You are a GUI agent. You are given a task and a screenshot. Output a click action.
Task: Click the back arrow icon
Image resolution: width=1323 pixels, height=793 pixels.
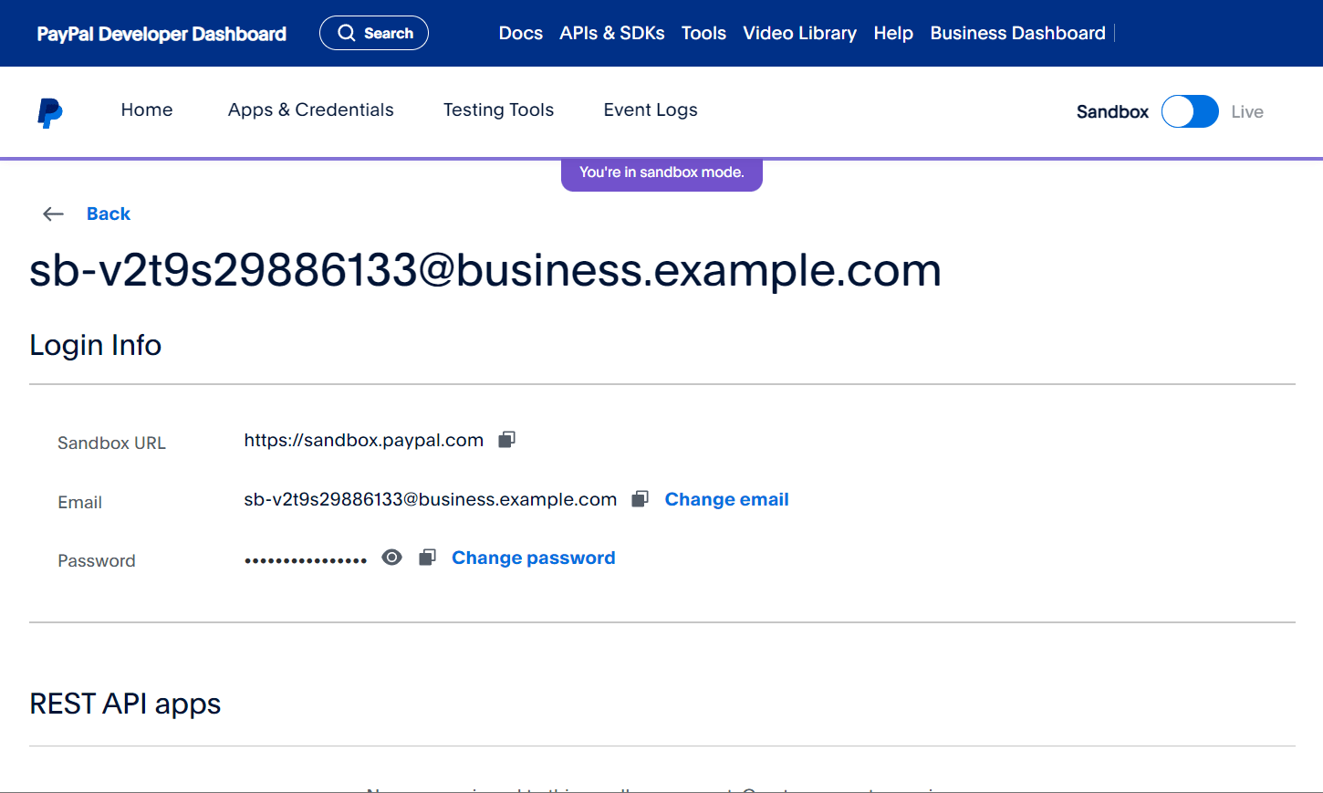[x=53, y=214]
